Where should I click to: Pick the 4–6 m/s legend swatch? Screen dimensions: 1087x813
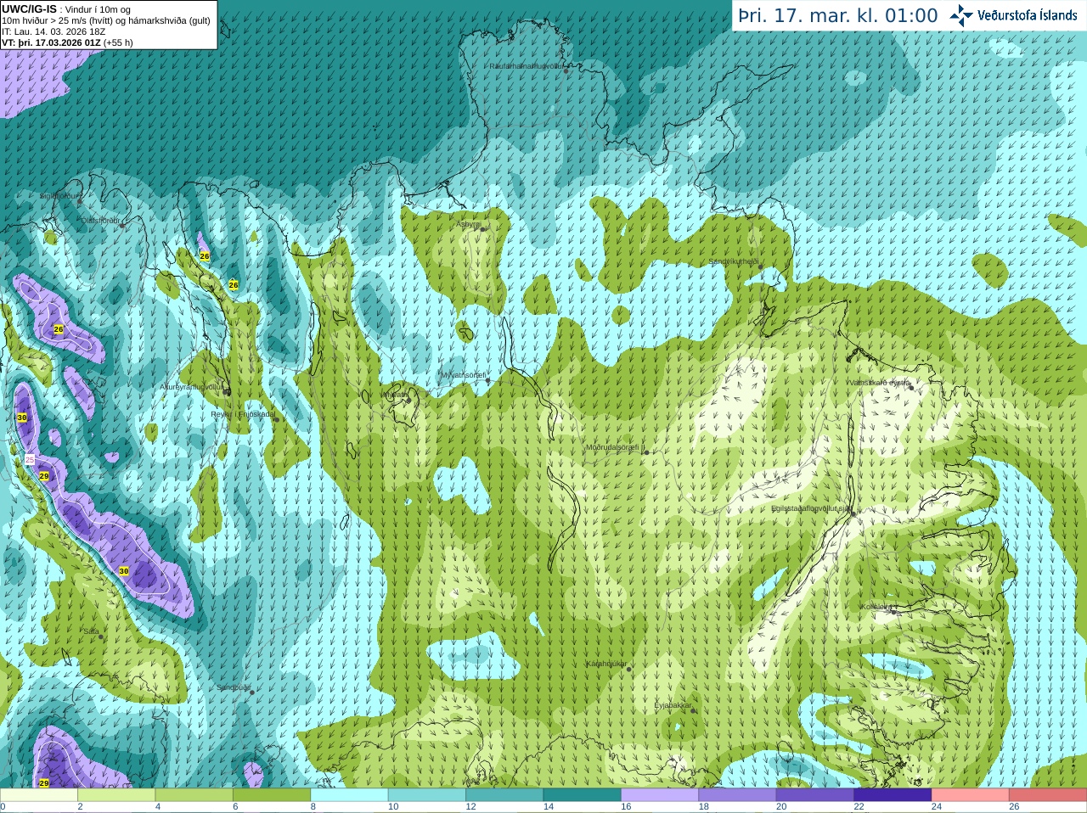(x=194, y=795)
